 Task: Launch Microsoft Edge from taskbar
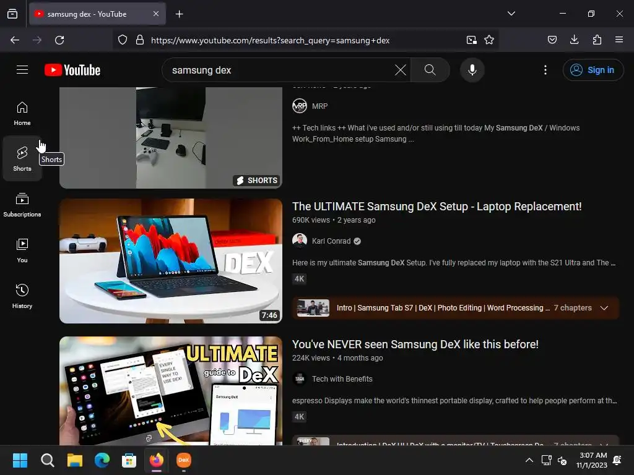point(102,460)
